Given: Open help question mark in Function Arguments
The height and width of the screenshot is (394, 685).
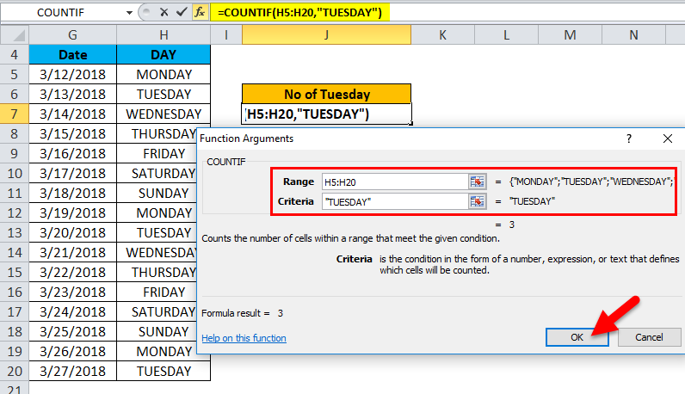Looking at the screenshot, I should coord(629,139).
